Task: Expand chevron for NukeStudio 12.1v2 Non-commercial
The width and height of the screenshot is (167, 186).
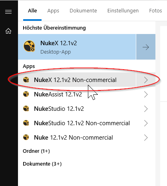Action: (x=146, y=123)
